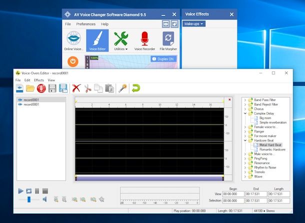Screen dimensions: 305x223
Task: Select the Romantic Hardcore preset
Action: pyautogui.click(x=272, y=149)
